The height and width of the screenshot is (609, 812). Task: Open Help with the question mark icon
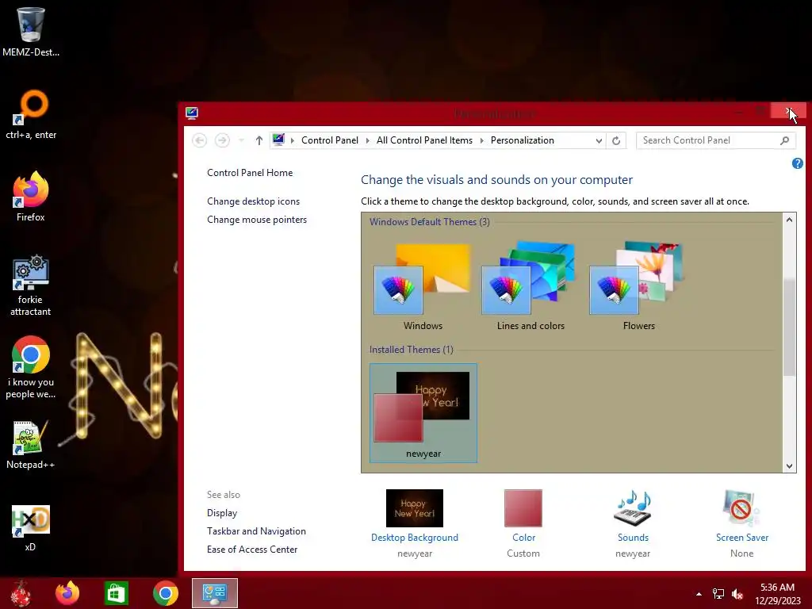tap(798, 163)
